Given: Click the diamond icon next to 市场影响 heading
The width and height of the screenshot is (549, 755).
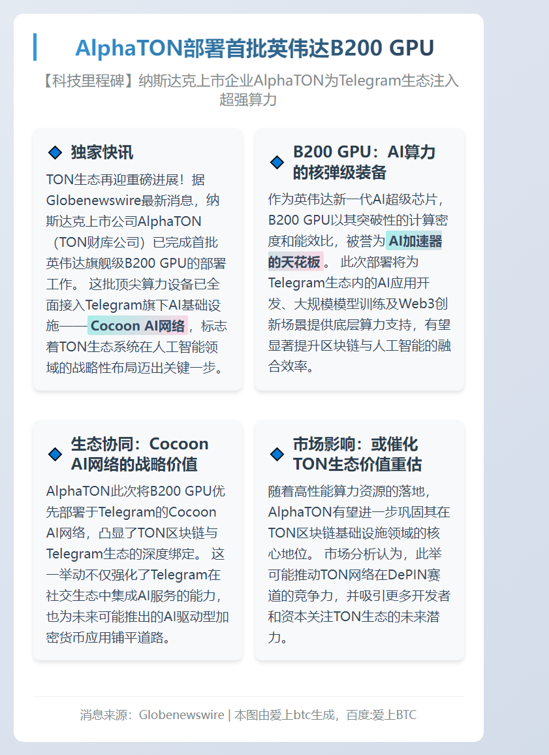Looking at the screenshot, I should click(277, 453).
